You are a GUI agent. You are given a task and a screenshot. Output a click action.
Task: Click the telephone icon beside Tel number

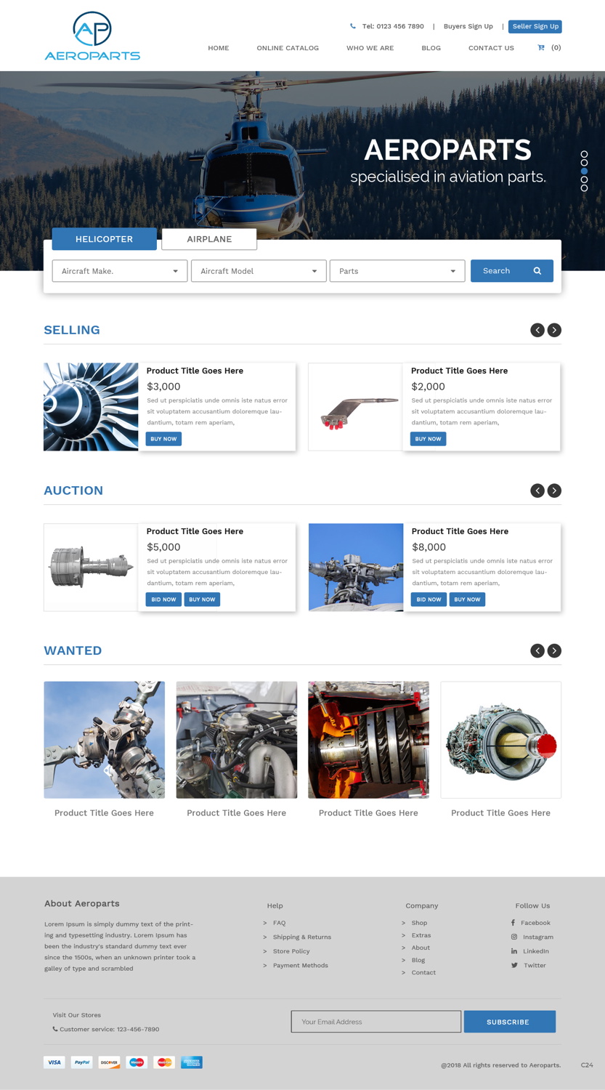coord(353,26)
